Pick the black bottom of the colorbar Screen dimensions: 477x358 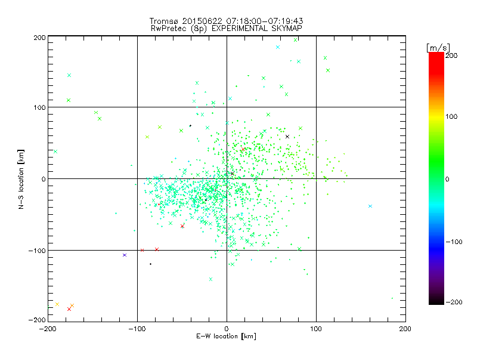click(436, 300)
